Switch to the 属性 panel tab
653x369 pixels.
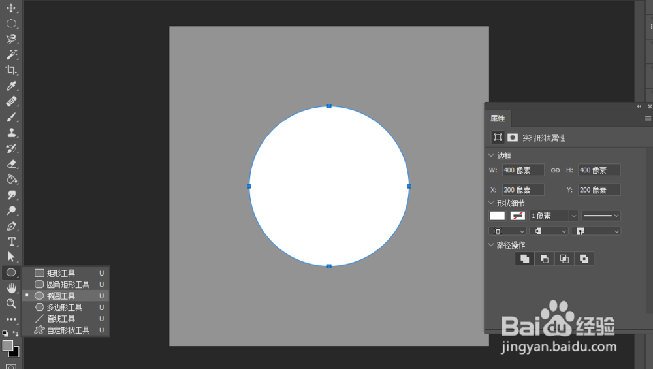[x=498, y=119]
